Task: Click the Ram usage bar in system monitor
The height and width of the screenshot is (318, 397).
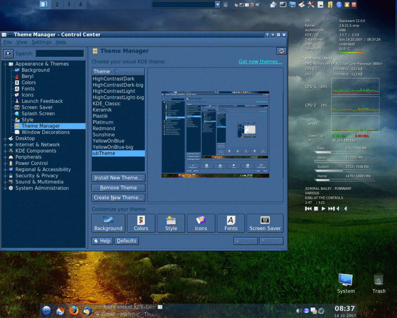Action: tap(340, 152)
